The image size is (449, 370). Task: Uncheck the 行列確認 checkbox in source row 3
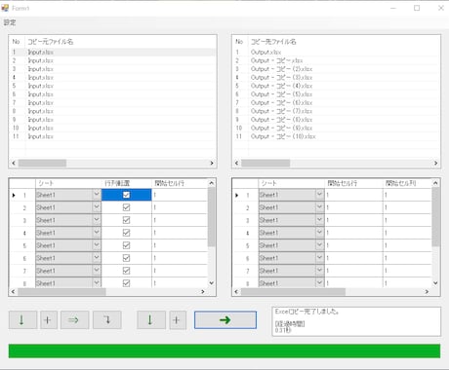point(126,220)
